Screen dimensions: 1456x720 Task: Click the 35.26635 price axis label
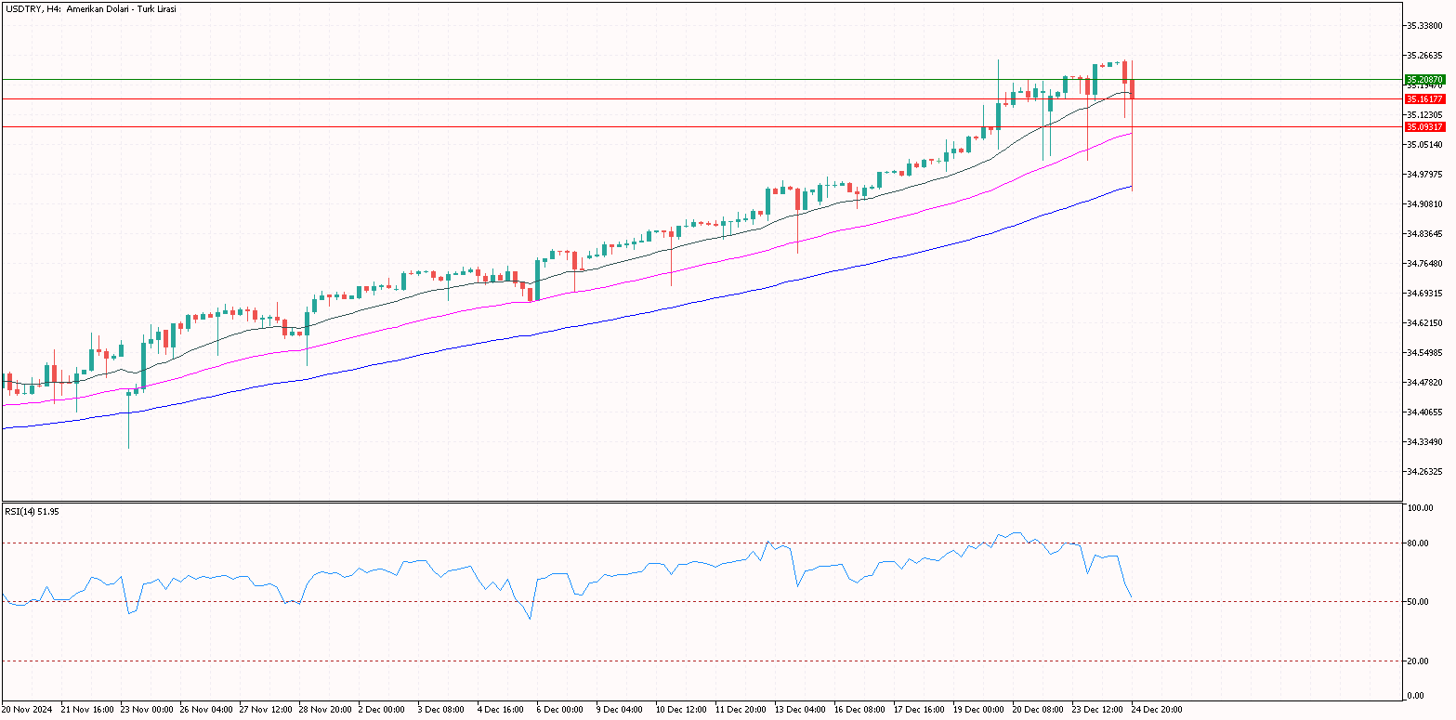pos(1424,56)
